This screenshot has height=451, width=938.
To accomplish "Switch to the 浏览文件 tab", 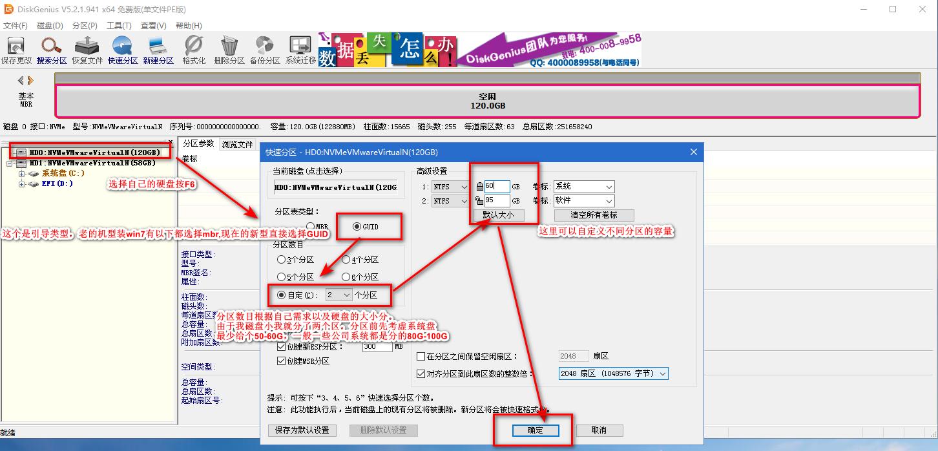I will (x=236, y=143).
